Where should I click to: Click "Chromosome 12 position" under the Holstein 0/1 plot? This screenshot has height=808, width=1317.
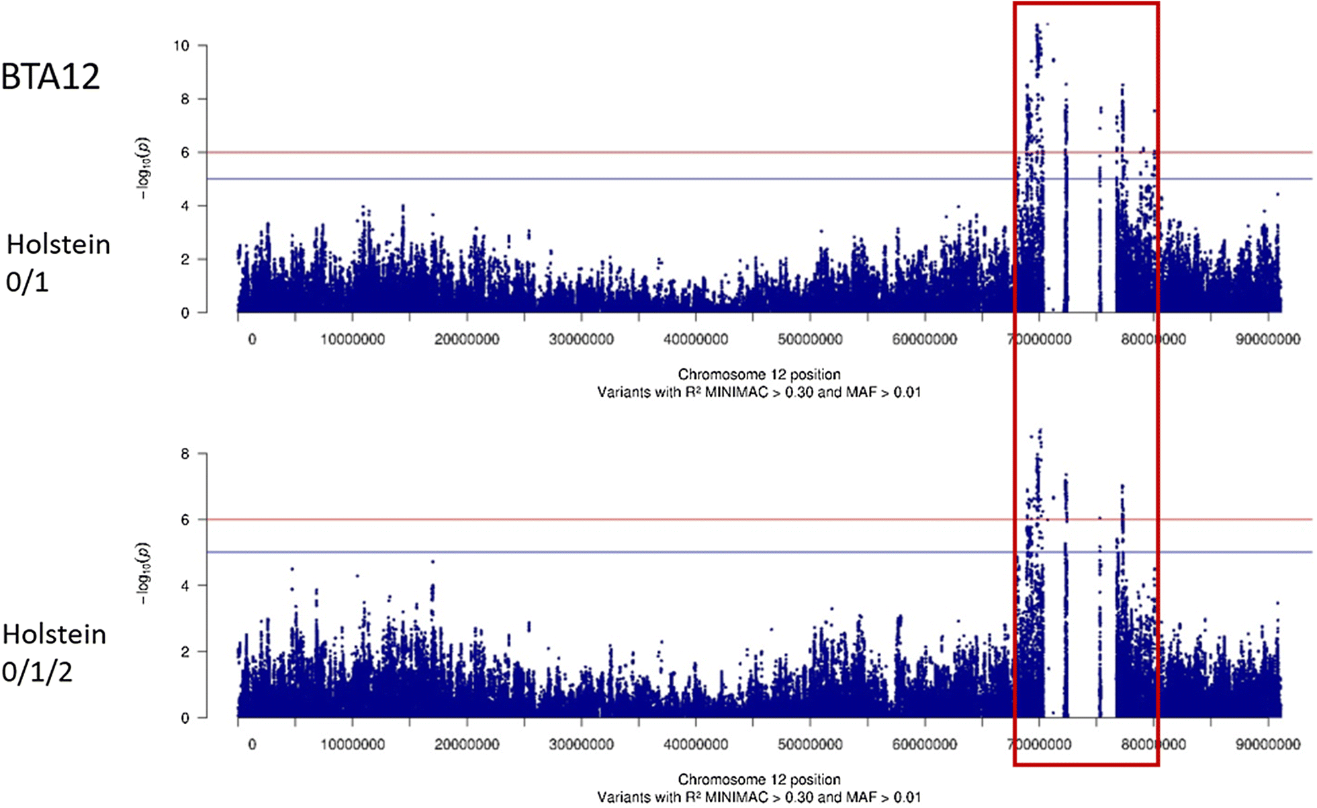tap(759, 374)
